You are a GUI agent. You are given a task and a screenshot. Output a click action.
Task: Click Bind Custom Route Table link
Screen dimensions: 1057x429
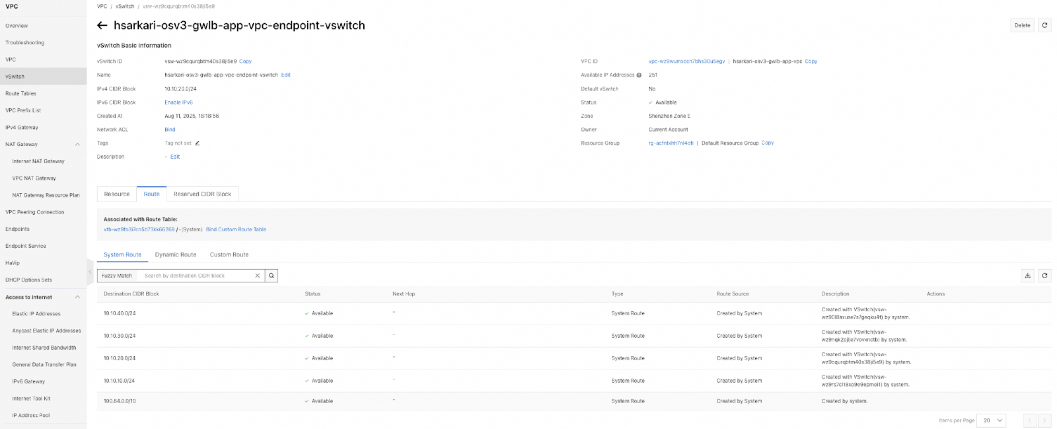(x=236, y=229)
